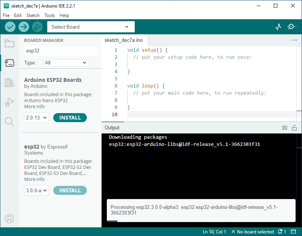Open the Help menu
The image size is (302, 236).
64,15
